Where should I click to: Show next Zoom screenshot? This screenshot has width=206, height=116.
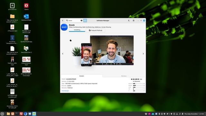pyautogui.click(x=143, y=54)
